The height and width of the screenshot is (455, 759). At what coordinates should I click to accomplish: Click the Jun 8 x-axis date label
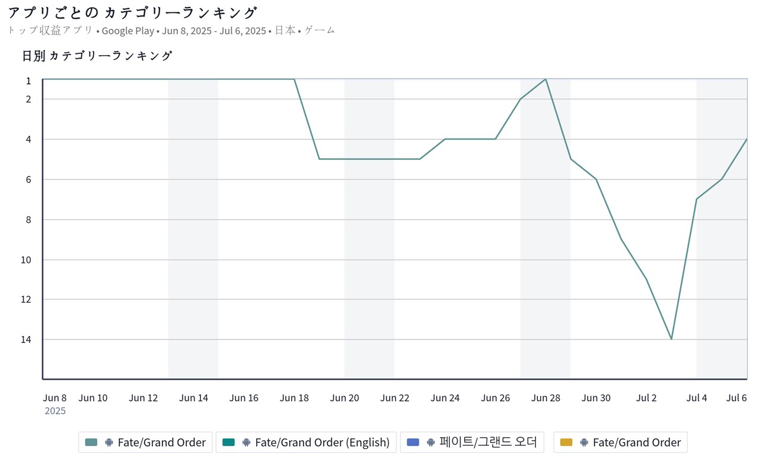(55, 398)
